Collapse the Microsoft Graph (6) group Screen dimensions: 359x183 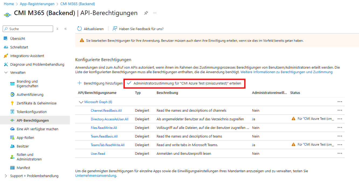coord(81,102)
